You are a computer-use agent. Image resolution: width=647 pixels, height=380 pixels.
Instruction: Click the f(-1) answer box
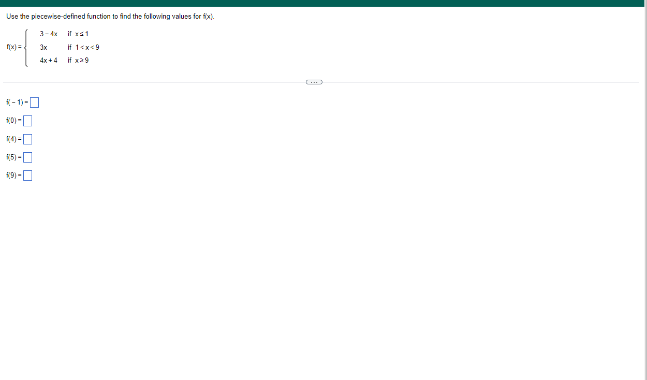point(35,103)
